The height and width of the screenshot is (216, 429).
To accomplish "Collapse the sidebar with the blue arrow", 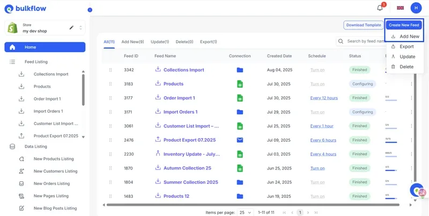I will click(90, 10).
